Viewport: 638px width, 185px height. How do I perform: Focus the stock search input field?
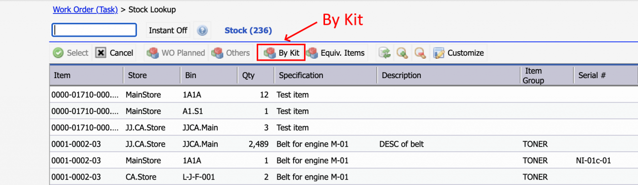tap(94, 30)
